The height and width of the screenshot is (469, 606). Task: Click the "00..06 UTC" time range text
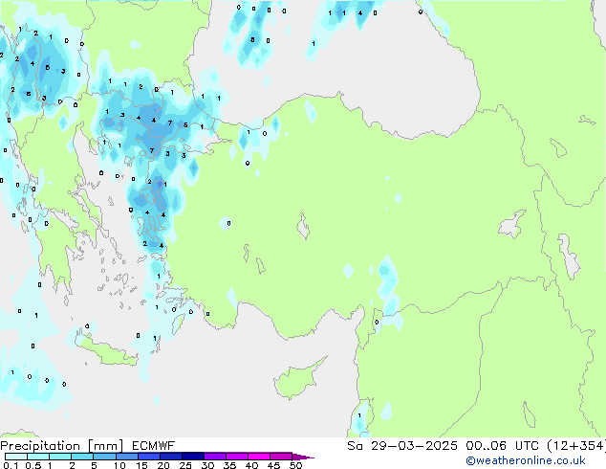coord(502,446)
